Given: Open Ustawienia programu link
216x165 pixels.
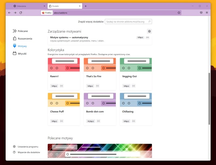Looking at the screenshot, I should [28, 147].
